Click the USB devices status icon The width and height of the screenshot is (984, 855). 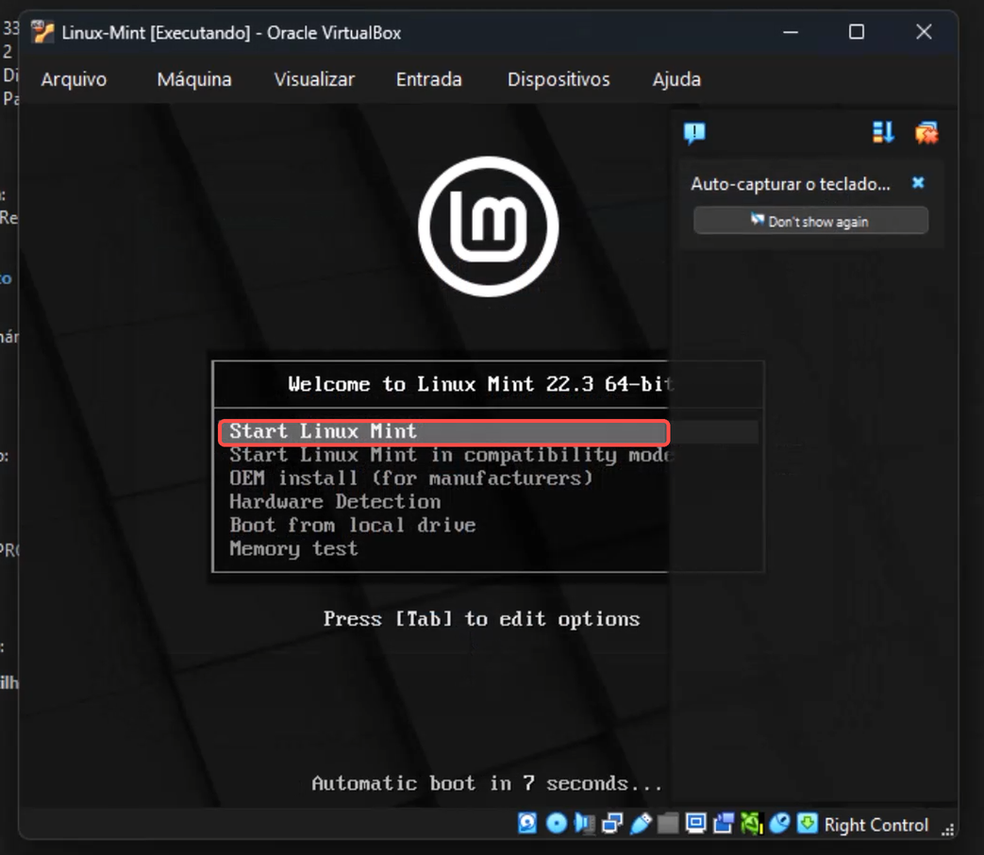point(640,823)
